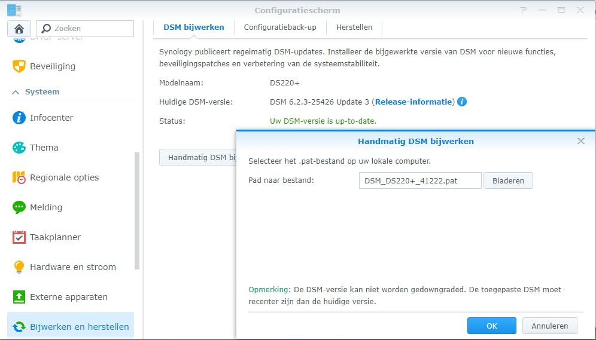Image resolution: width=596 pixels, height=340 pixels.
Task: Click the Release-informatie link
Action: click(x=413, y=102)
